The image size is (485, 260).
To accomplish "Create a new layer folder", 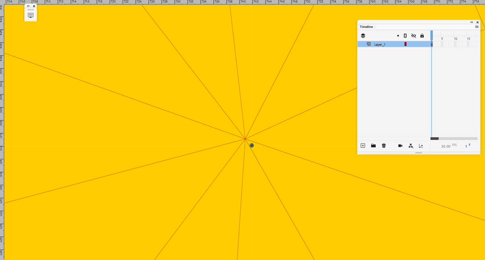I will click(373, 145).
